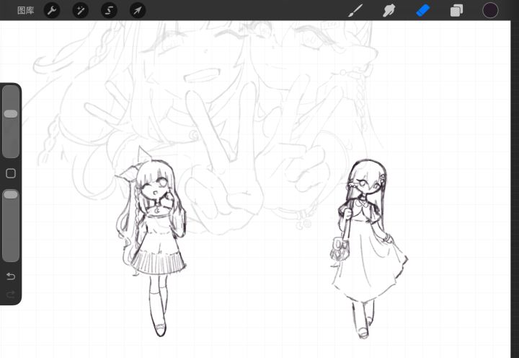Select the blue Eraser tool
The width and height of the screenshot is (519, 358).
pyautogui.click(x=423, y=11)
